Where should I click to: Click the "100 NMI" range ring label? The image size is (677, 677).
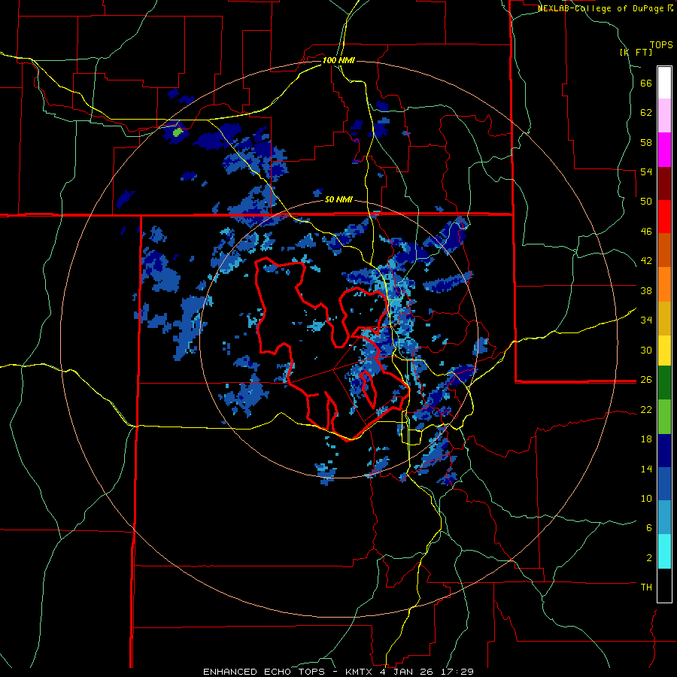click(338, 60)
